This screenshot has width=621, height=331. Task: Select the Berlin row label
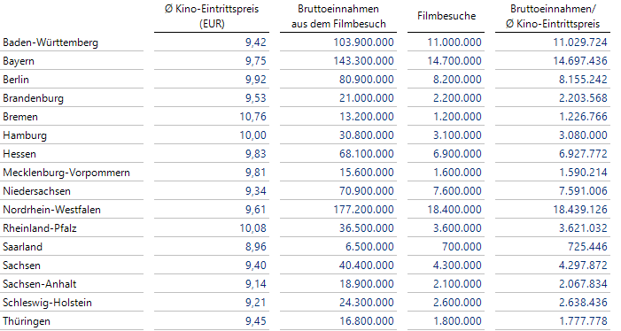coord(16,80)
